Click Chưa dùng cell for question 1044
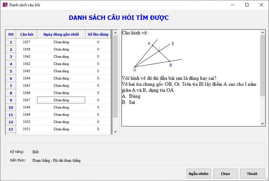Viewport: 269px width, 181px height. (x=61, y=78)
